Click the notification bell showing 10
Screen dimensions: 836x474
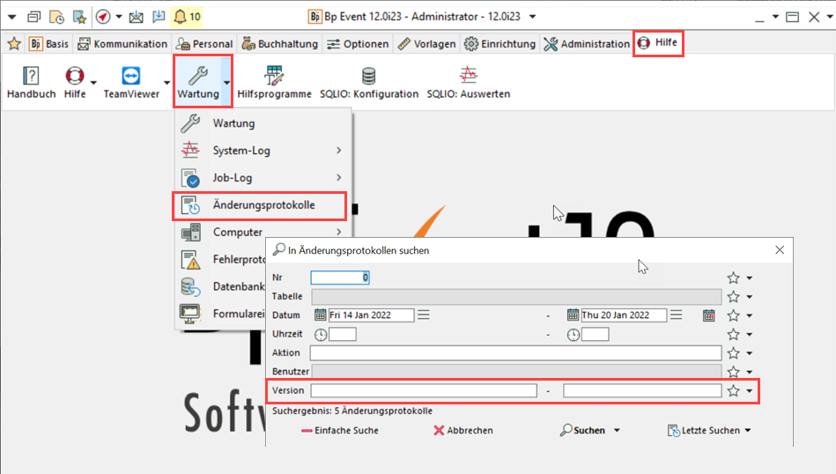point(187,16)
